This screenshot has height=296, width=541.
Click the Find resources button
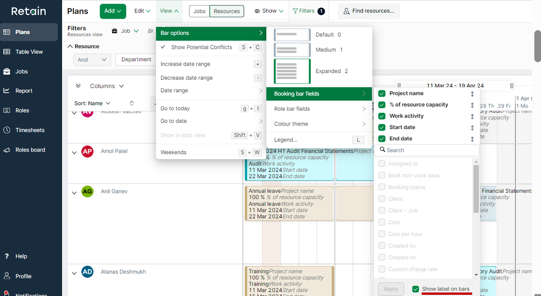[369, 11]
